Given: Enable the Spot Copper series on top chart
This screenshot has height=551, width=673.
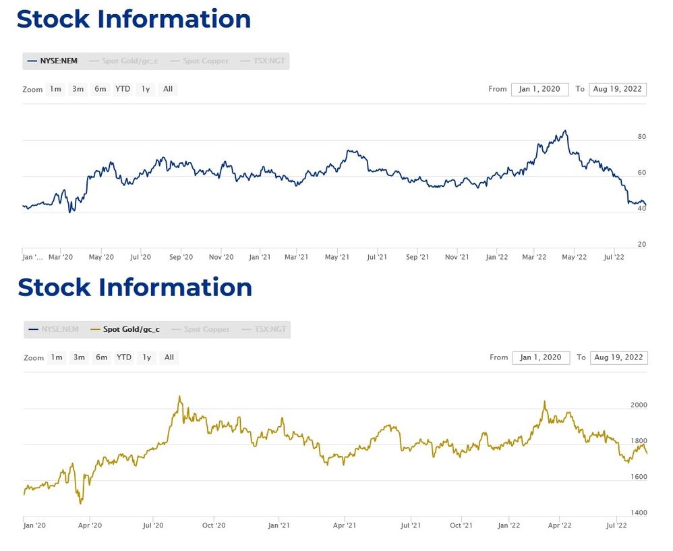Looking at the screenshot, I should (205, 60).
